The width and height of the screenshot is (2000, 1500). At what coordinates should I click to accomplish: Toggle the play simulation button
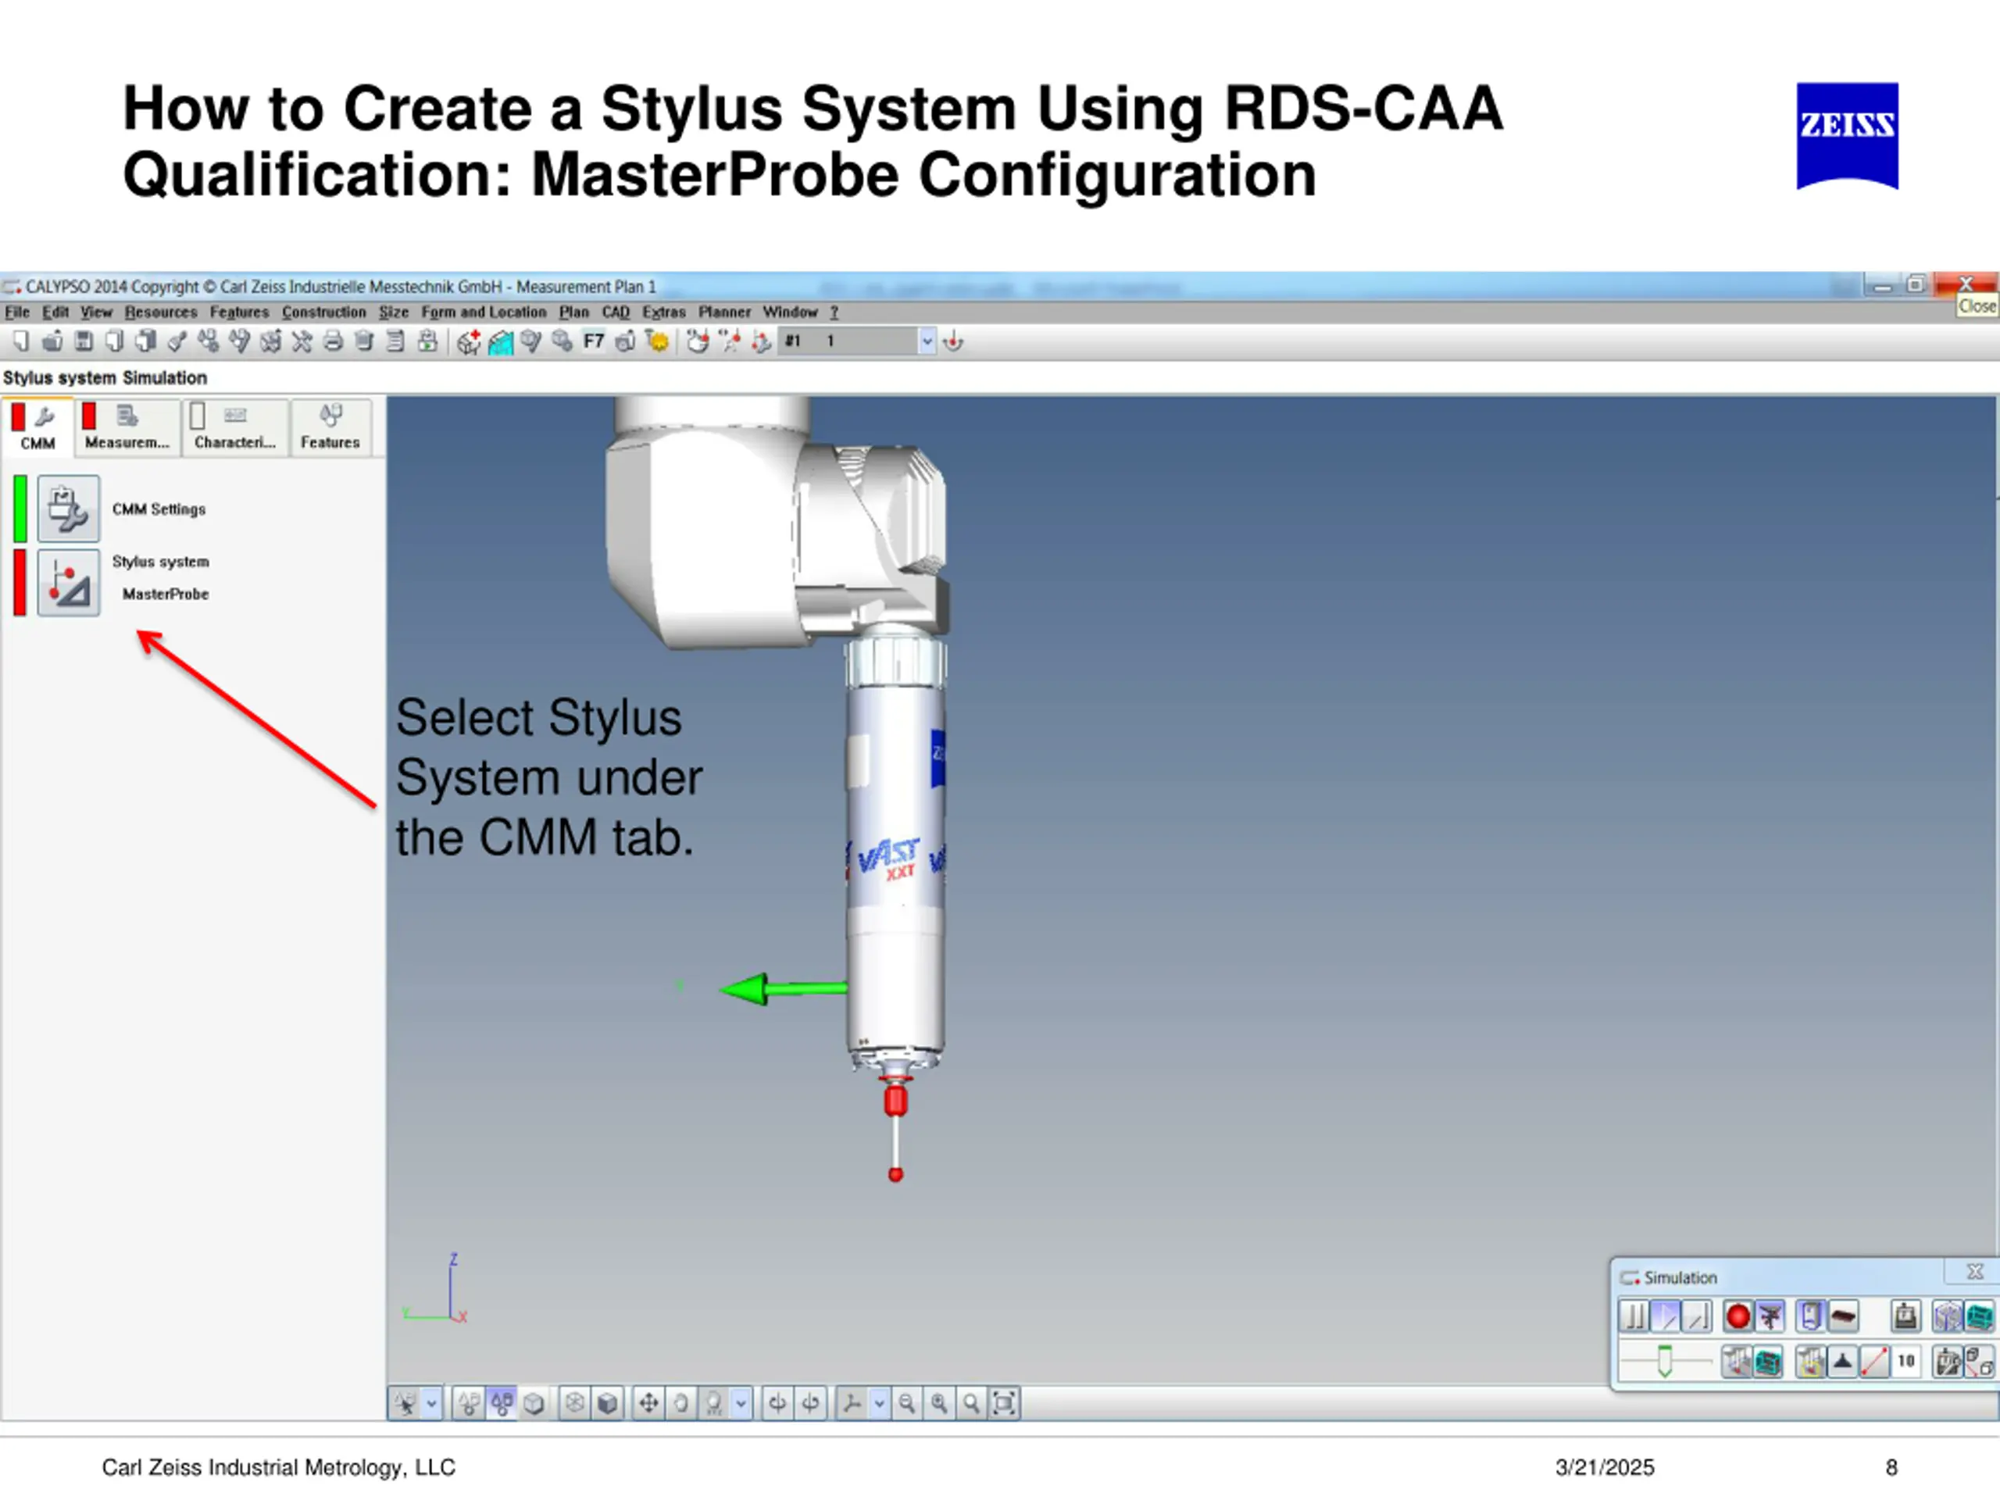(x=1666, y=1316)
